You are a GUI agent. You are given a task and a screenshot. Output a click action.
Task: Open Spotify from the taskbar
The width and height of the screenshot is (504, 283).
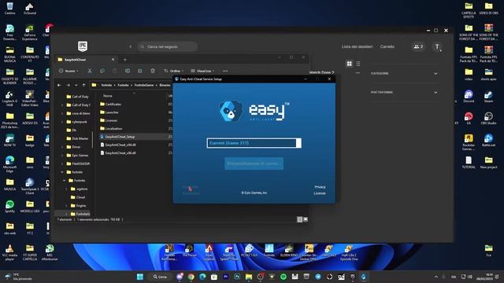coord(283,277)
